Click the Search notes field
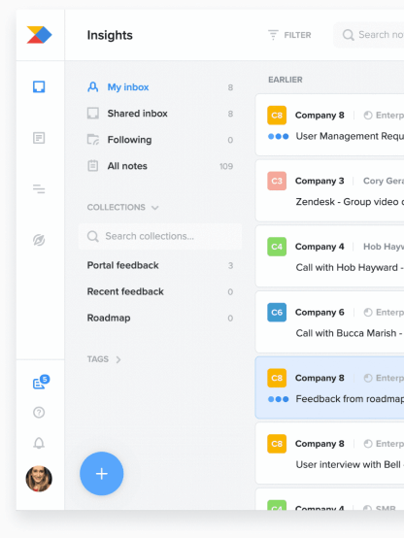 coord(369,35)
